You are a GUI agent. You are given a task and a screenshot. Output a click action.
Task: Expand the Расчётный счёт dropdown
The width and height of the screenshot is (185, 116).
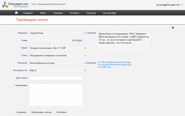pos(85,71)
